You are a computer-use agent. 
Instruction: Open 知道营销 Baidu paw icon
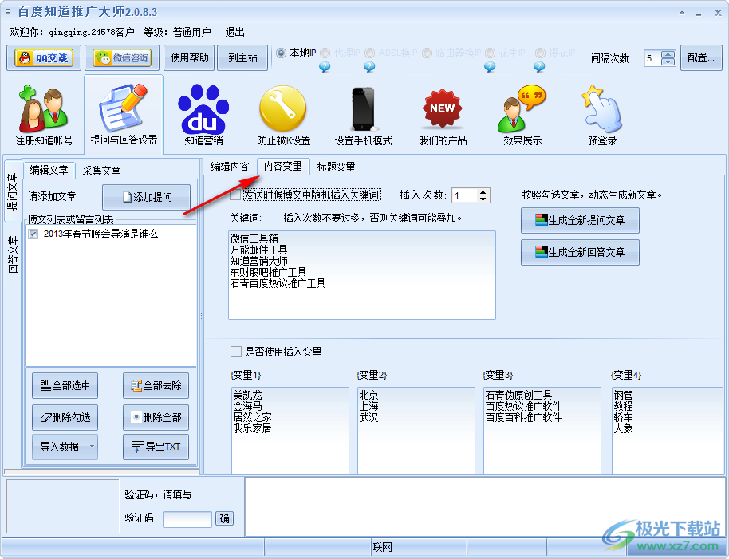[203, 116]
